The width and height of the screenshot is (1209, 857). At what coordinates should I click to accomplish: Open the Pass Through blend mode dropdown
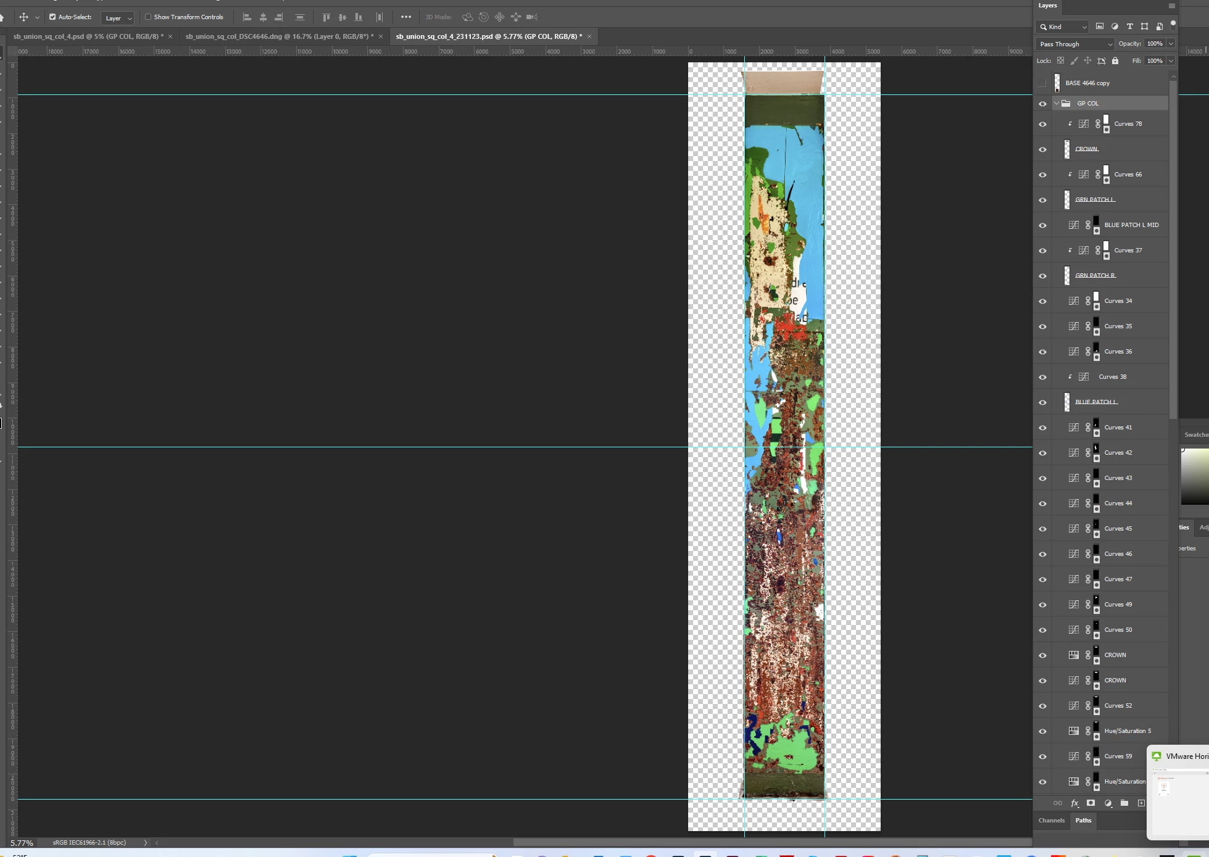click(x=1074, y=44)
